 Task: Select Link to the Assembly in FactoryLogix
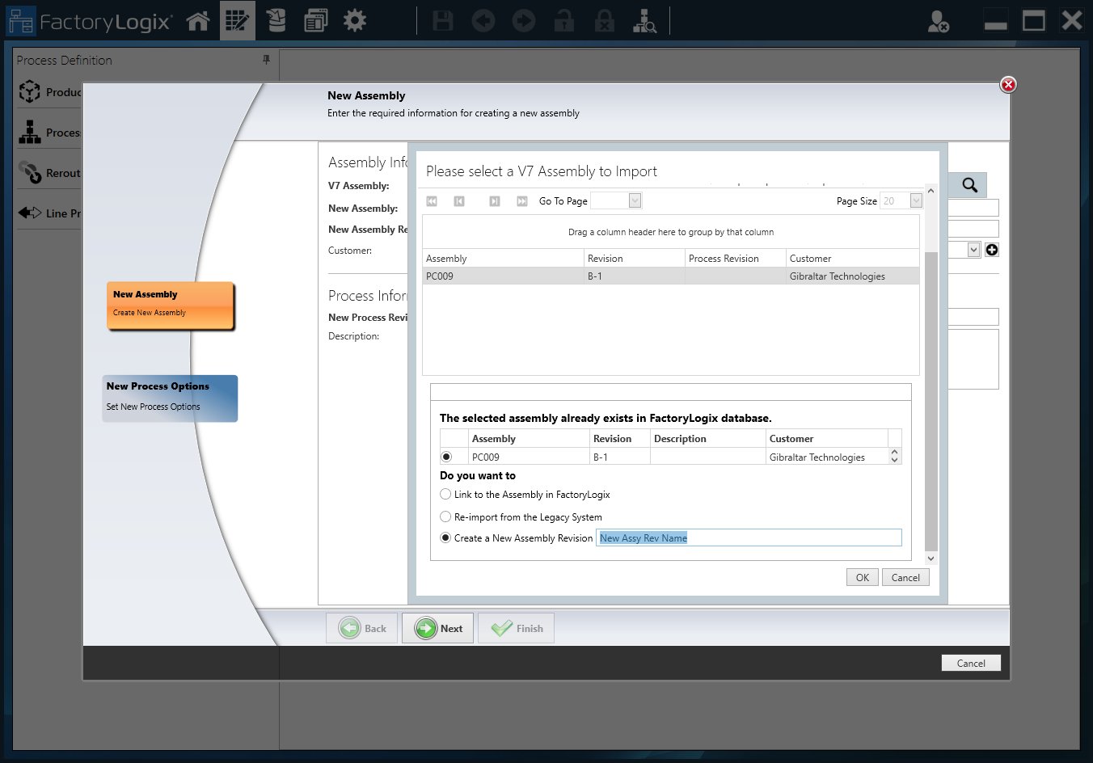(445, 494)
